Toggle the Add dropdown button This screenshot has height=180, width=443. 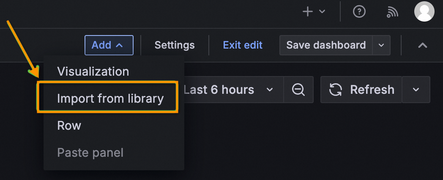(109, 45)
